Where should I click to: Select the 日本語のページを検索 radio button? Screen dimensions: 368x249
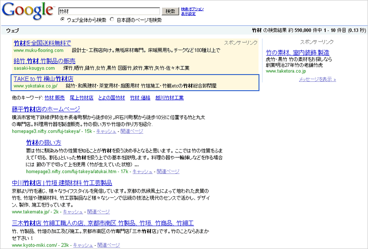pyautogui.click(x=112, y=20)
